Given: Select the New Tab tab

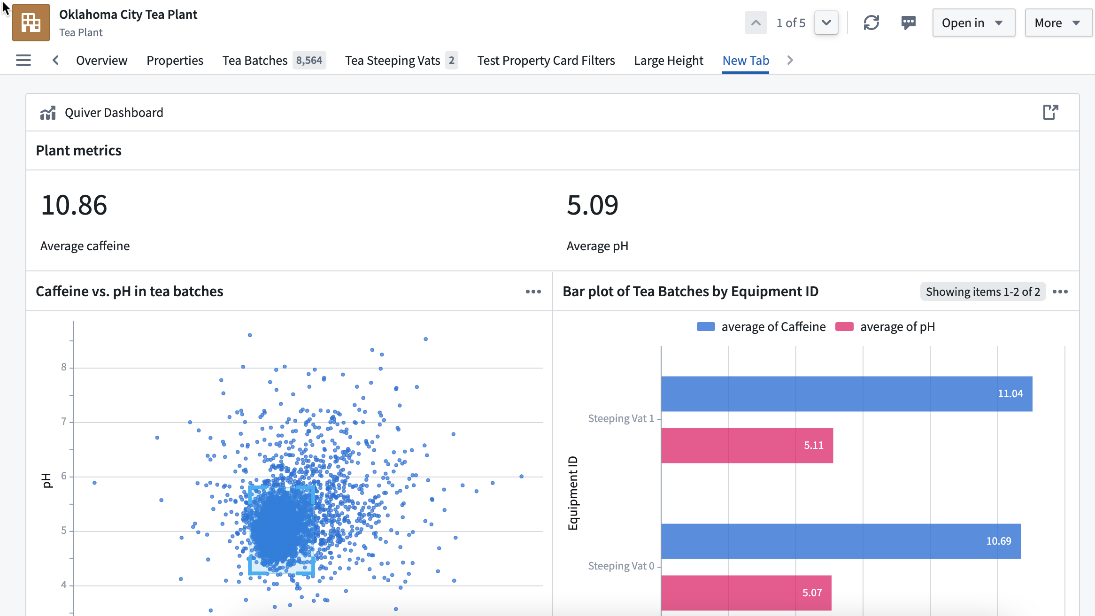Looking at the screenshot, I should (745, 60).
